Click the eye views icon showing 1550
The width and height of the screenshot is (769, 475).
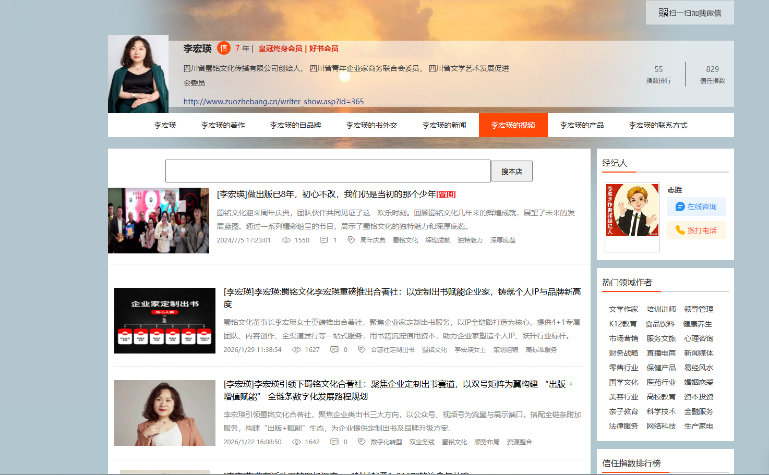(x=286, y=240)
